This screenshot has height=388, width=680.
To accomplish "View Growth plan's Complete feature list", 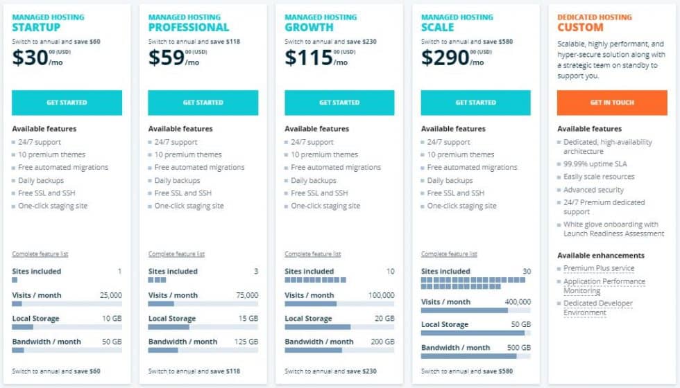I will click(313, 254).
